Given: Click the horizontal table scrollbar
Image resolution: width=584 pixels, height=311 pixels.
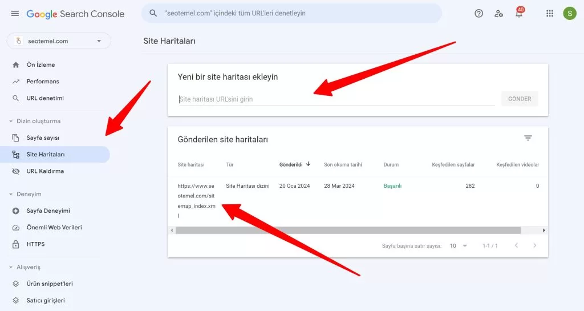Looking at the screenshot, I should (x=348, y=231).
